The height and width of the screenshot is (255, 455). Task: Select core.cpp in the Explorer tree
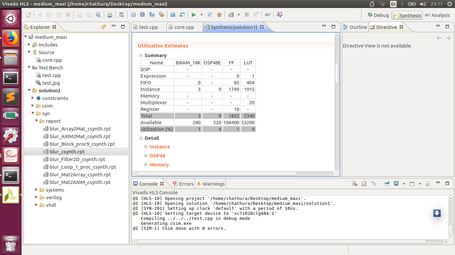[x=52, y=60]
